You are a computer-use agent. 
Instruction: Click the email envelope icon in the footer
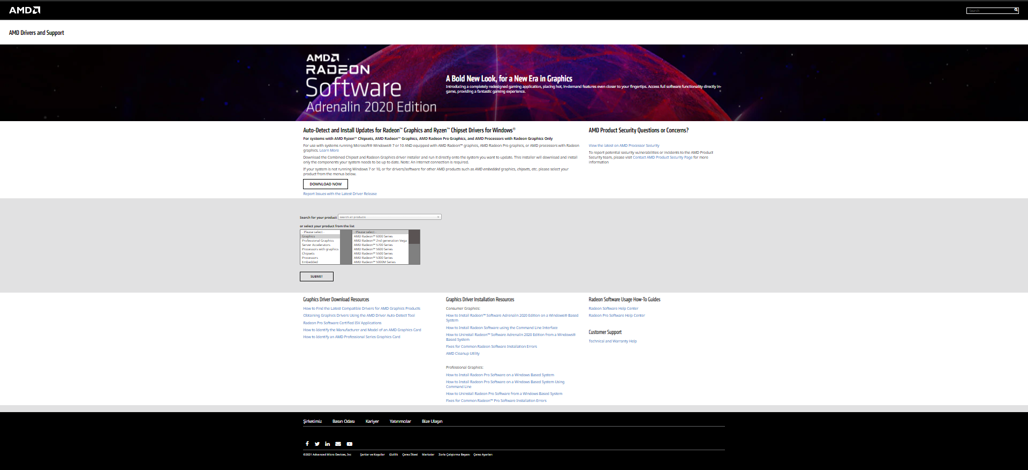click(x=338, y=444)
